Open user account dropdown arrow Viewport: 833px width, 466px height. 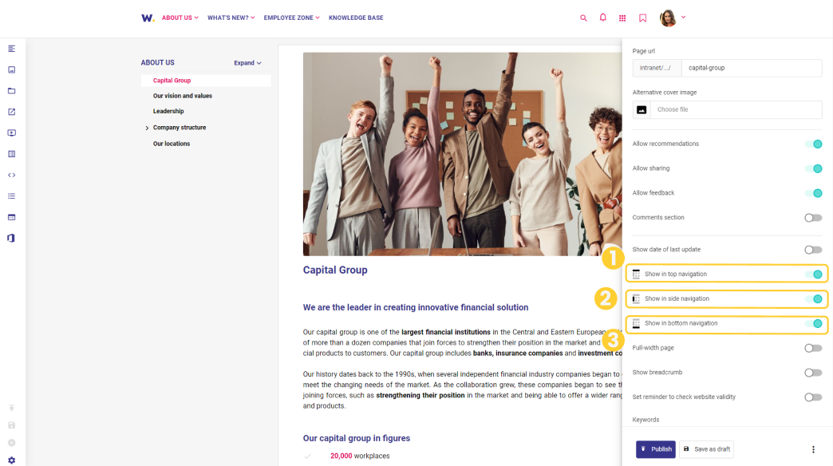pyautogui.click(x=683, y=17)
